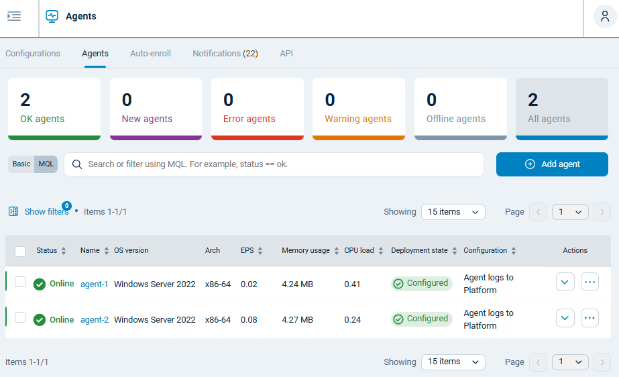The image size is (619, 377).
Task: Check the select-all checkbox in table header
Action: [20, 251]
